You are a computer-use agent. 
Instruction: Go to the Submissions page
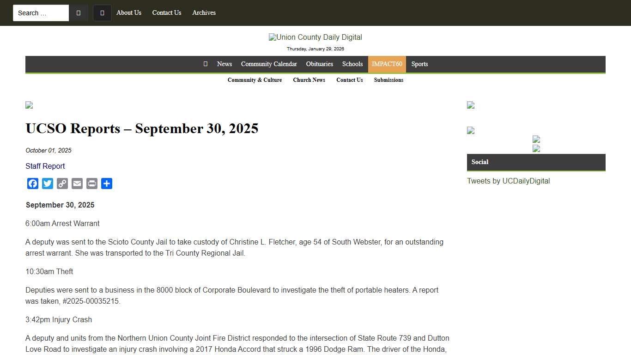tap(388, 80)
